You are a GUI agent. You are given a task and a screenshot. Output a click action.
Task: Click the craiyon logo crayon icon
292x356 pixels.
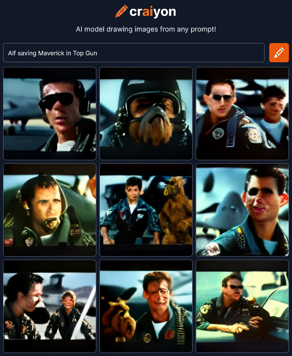click(x=121, y=11)
